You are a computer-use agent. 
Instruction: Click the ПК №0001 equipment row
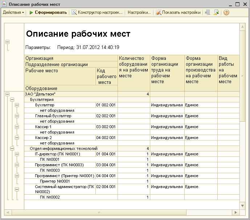[x=71, y=159]
